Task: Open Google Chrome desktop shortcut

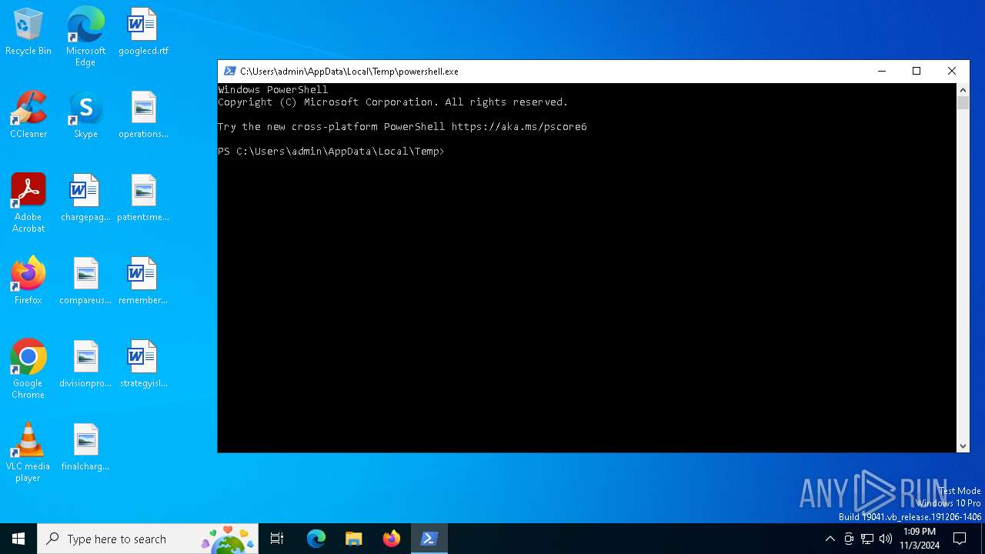Action: (x=28, y=369)
